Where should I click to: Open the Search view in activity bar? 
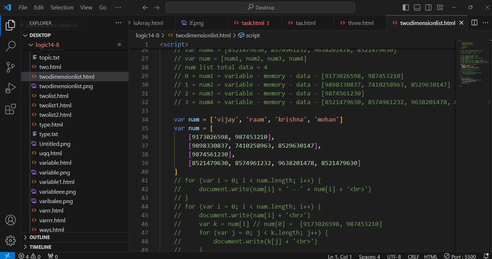[11, 46]
